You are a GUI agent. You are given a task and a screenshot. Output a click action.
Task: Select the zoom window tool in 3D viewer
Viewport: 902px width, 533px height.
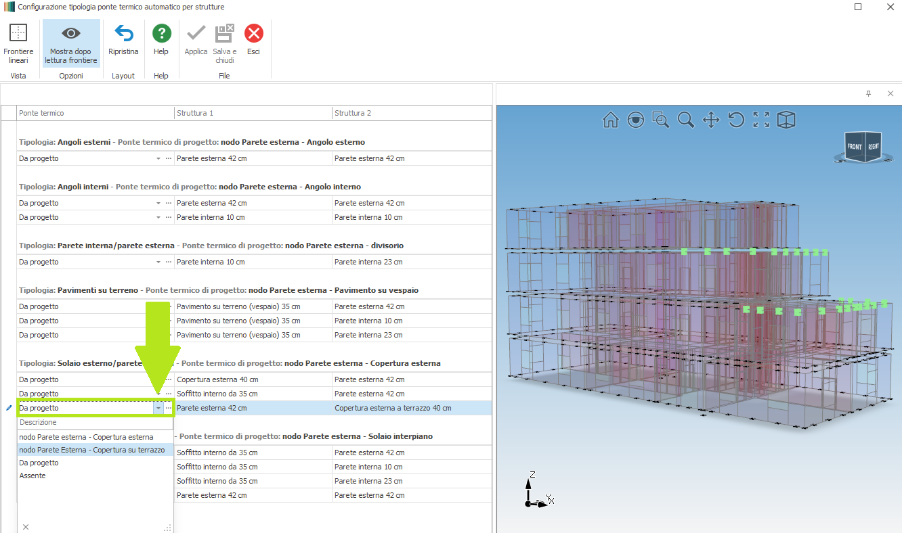(660, 120)
